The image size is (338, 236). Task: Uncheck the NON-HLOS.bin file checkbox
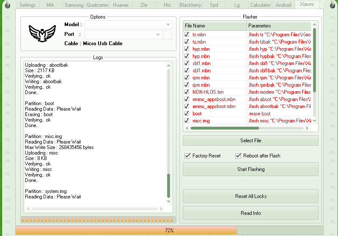pyautogui.click(x=187, y=92)
